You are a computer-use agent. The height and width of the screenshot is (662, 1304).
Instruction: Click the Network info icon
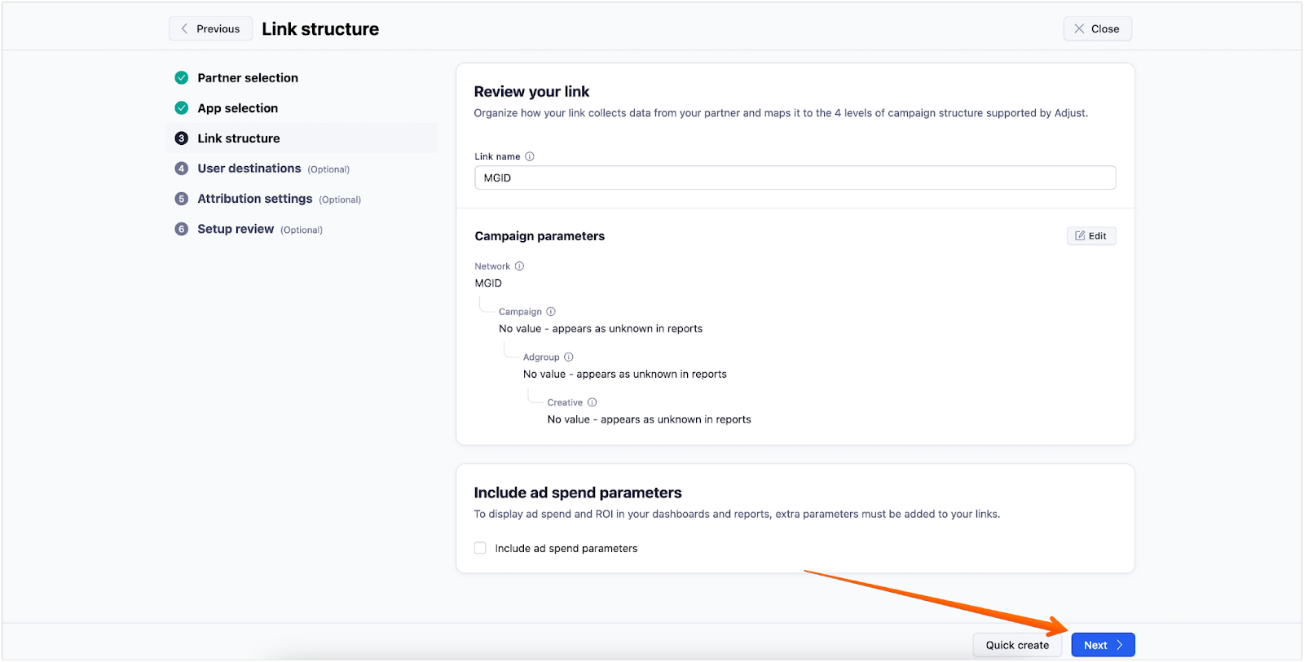(519, 266)
